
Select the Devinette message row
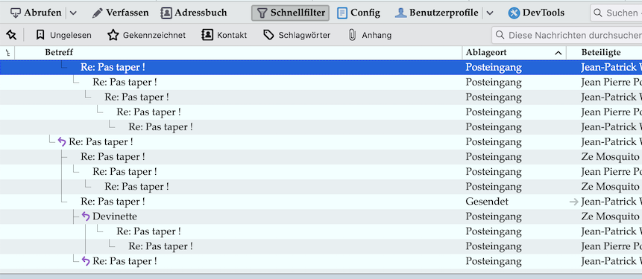click(321, 216)
